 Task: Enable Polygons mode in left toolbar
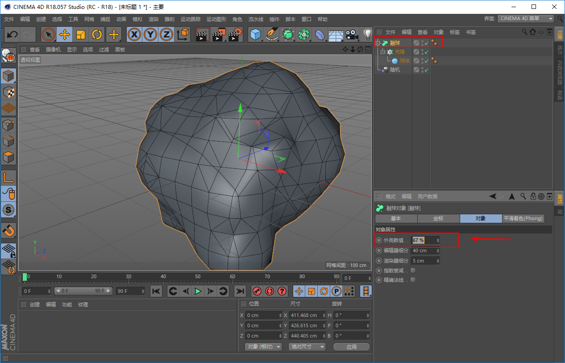[x=8, y=157]
